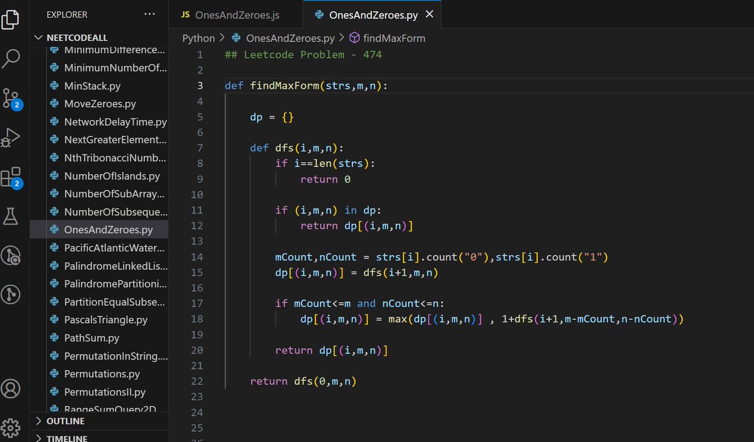Image resolution: width=754 pixels, height=442 pixels.
Task: Open Explorer more actions ellipsis
Action: [x=149, y=14]
